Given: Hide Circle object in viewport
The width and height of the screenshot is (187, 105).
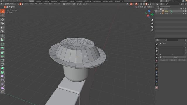Looking at the screenshot, I should pos(183,11).
